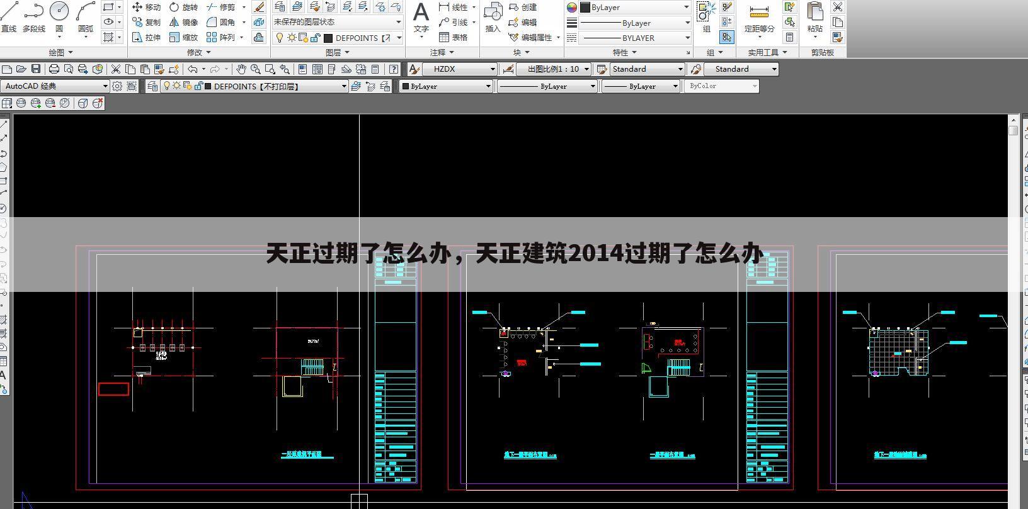1028x509 pixels.
Task: Click the 修剪 trim button
Action: (x=221, y=7)
